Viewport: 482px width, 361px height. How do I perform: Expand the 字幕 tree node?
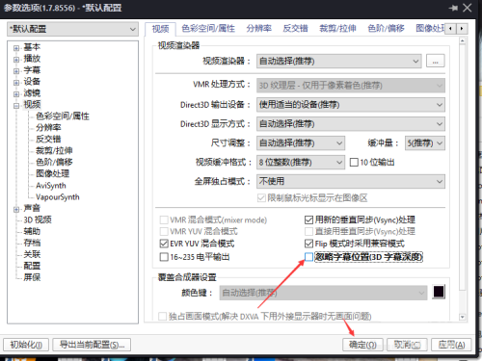click(16, 71)
